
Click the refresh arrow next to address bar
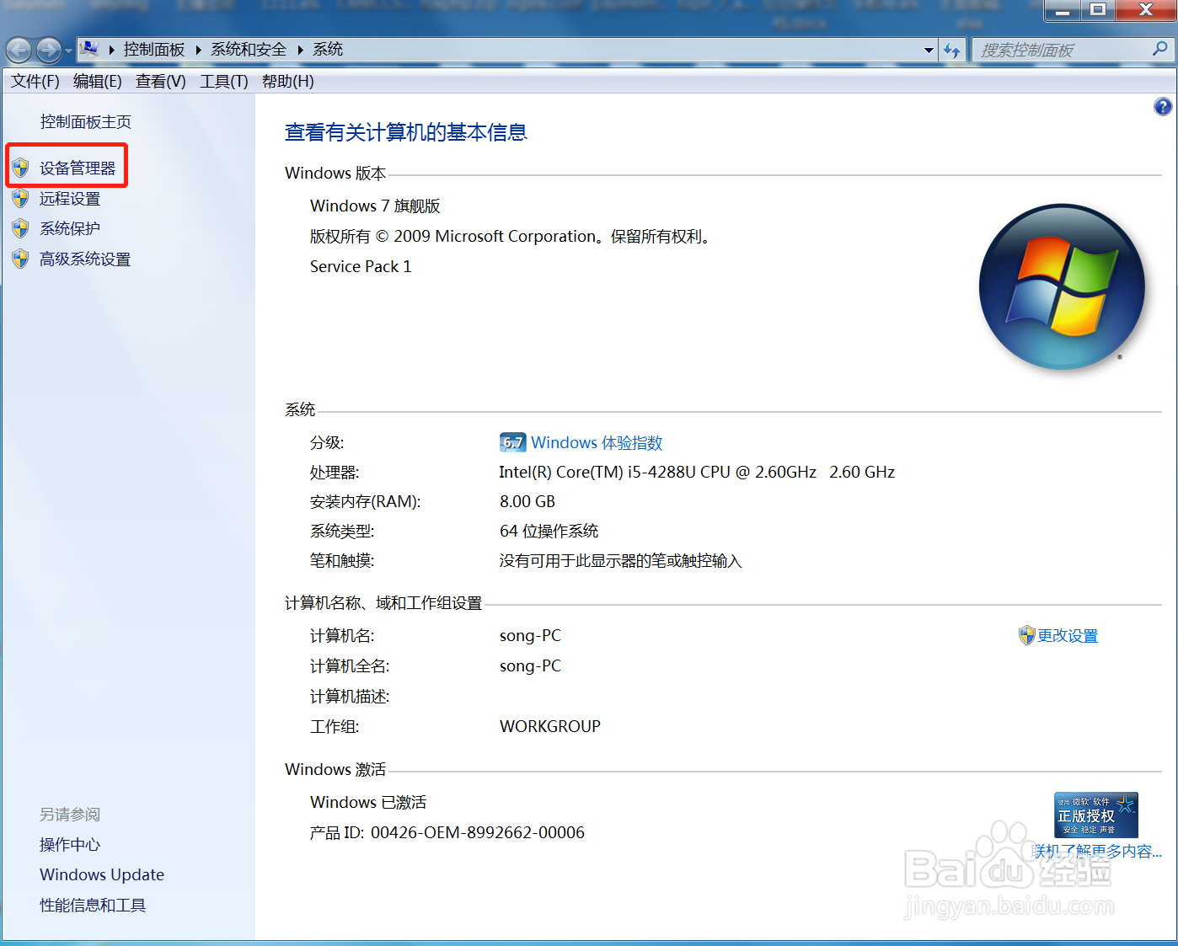point(952,50)
